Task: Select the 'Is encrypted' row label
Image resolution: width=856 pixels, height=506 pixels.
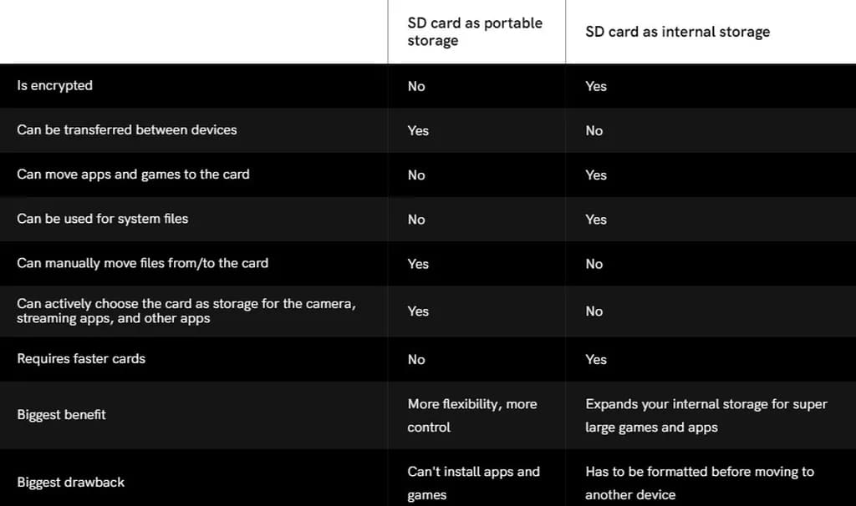Action: [x=55, y=85]
